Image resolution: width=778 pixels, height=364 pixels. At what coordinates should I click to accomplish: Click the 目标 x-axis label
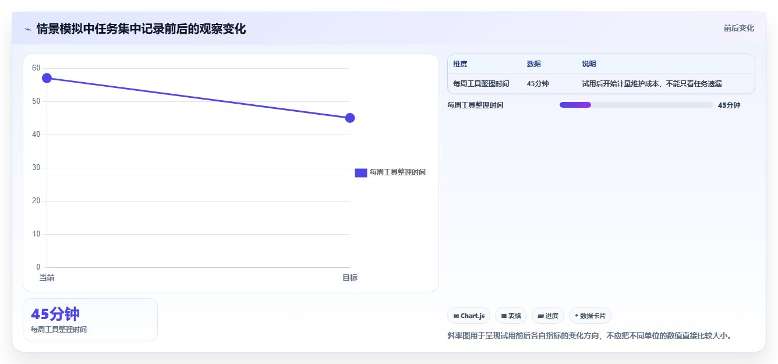pyautogui.click(x=350, y=278)
